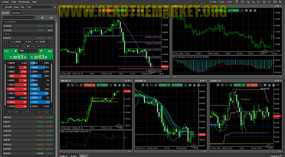The width and height of the screenshot is (285, 157).
Task: Select the AUDUSD symbol row
Action: pyautogui.click(x=28, y=131)
